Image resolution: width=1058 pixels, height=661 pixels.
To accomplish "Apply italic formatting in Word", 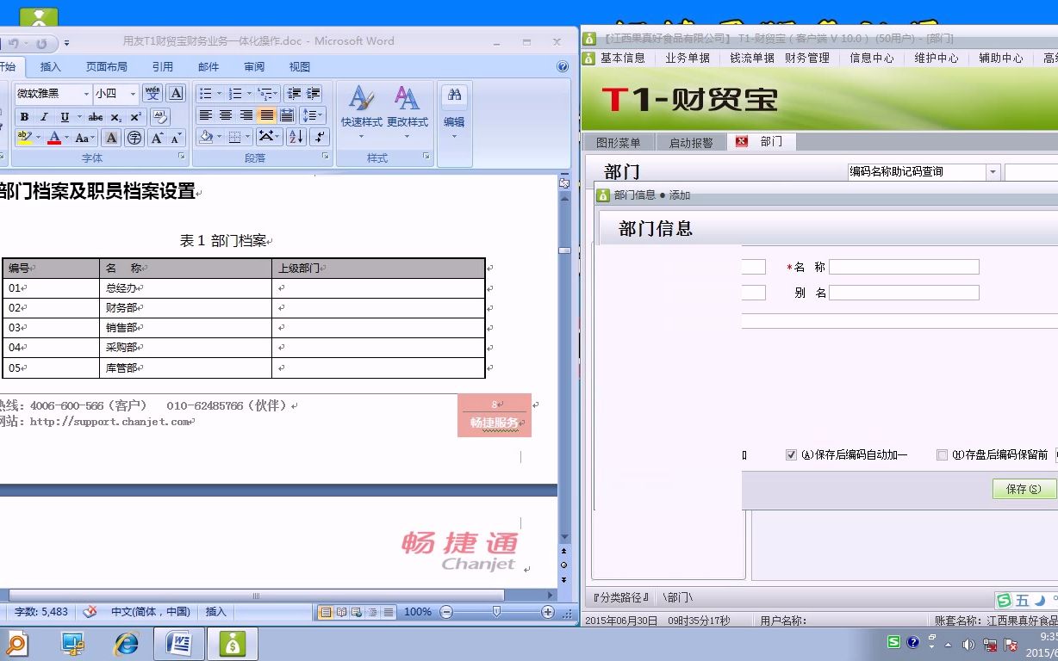I will click(x=44, y=117).
